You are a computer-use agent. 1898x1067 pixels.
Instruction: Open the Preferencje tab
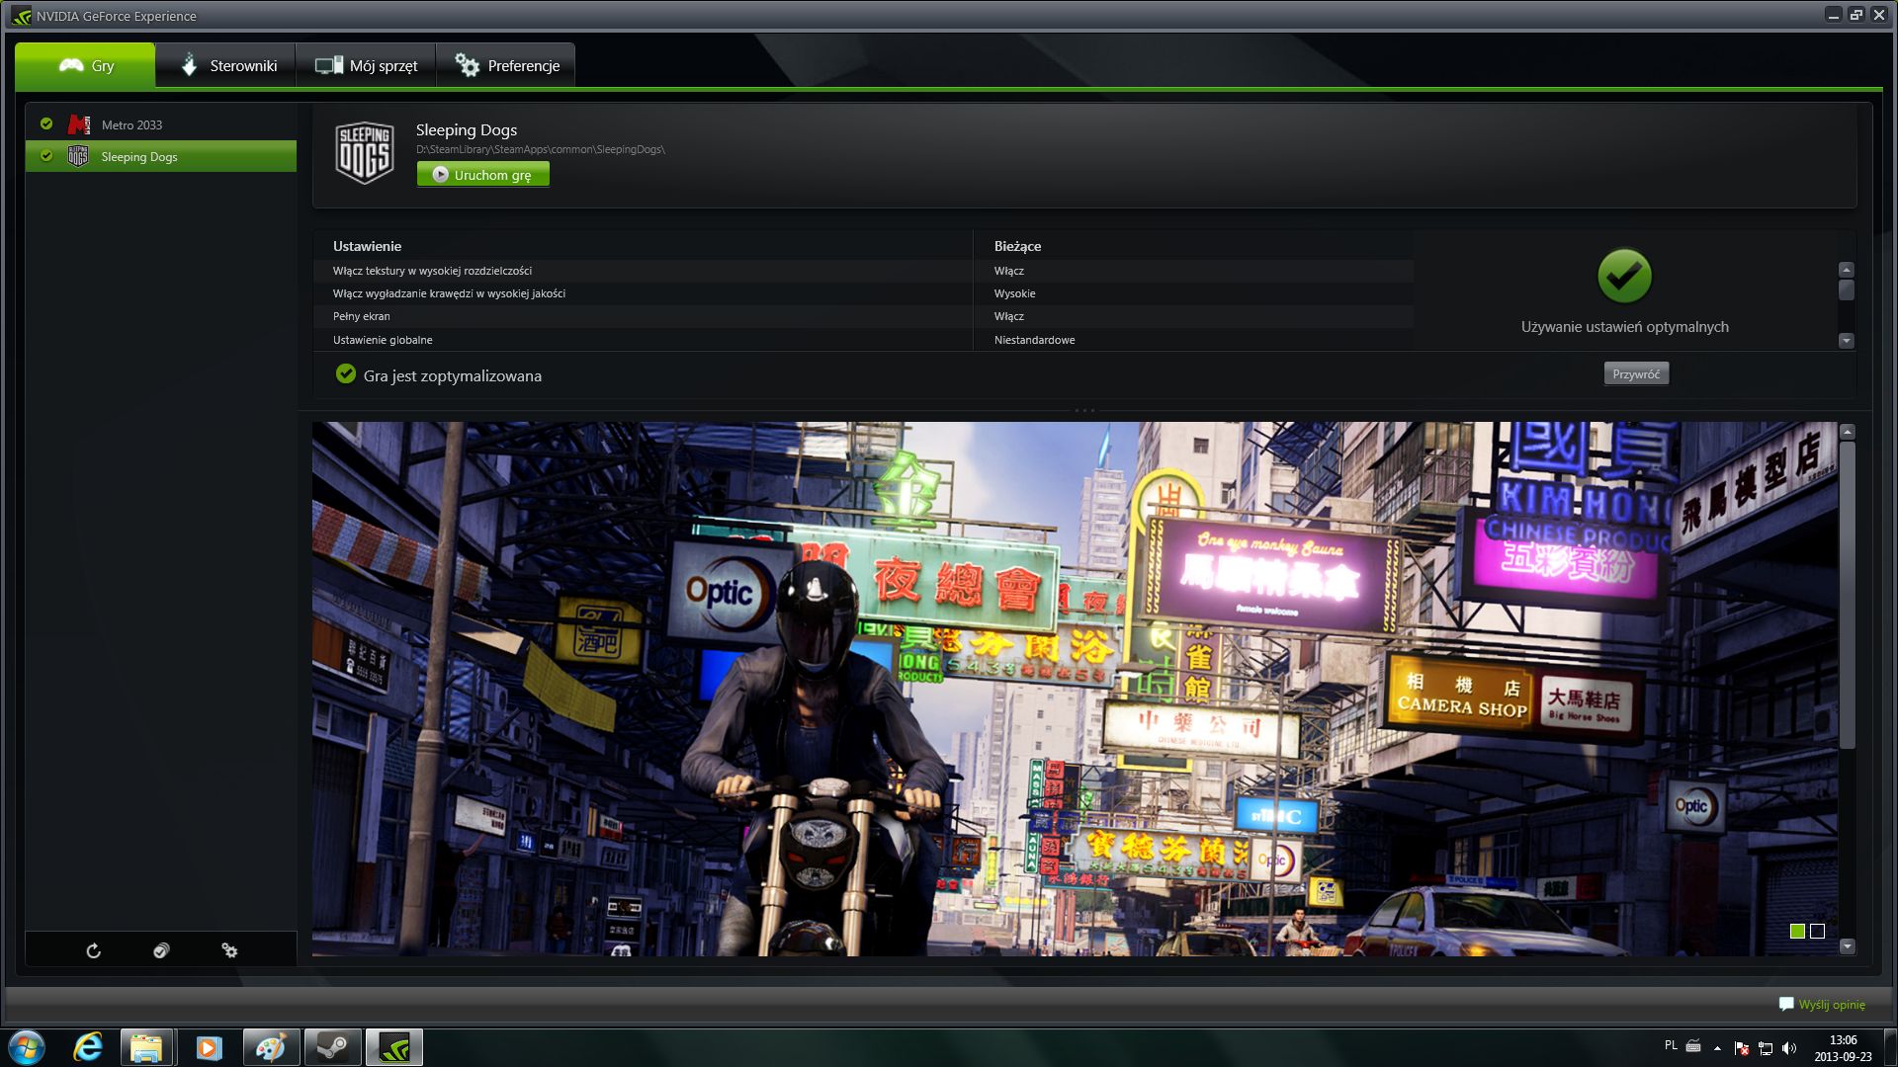click(506, 65)
